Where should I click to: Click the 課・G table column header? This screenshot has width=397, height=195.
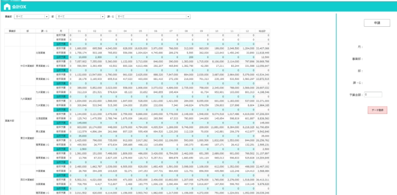point(44,31)
